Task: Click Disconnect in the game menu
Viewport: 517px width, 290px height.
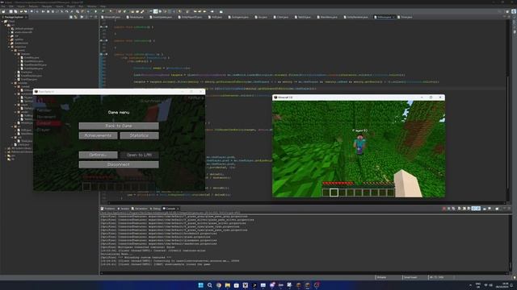Action: 119,164
